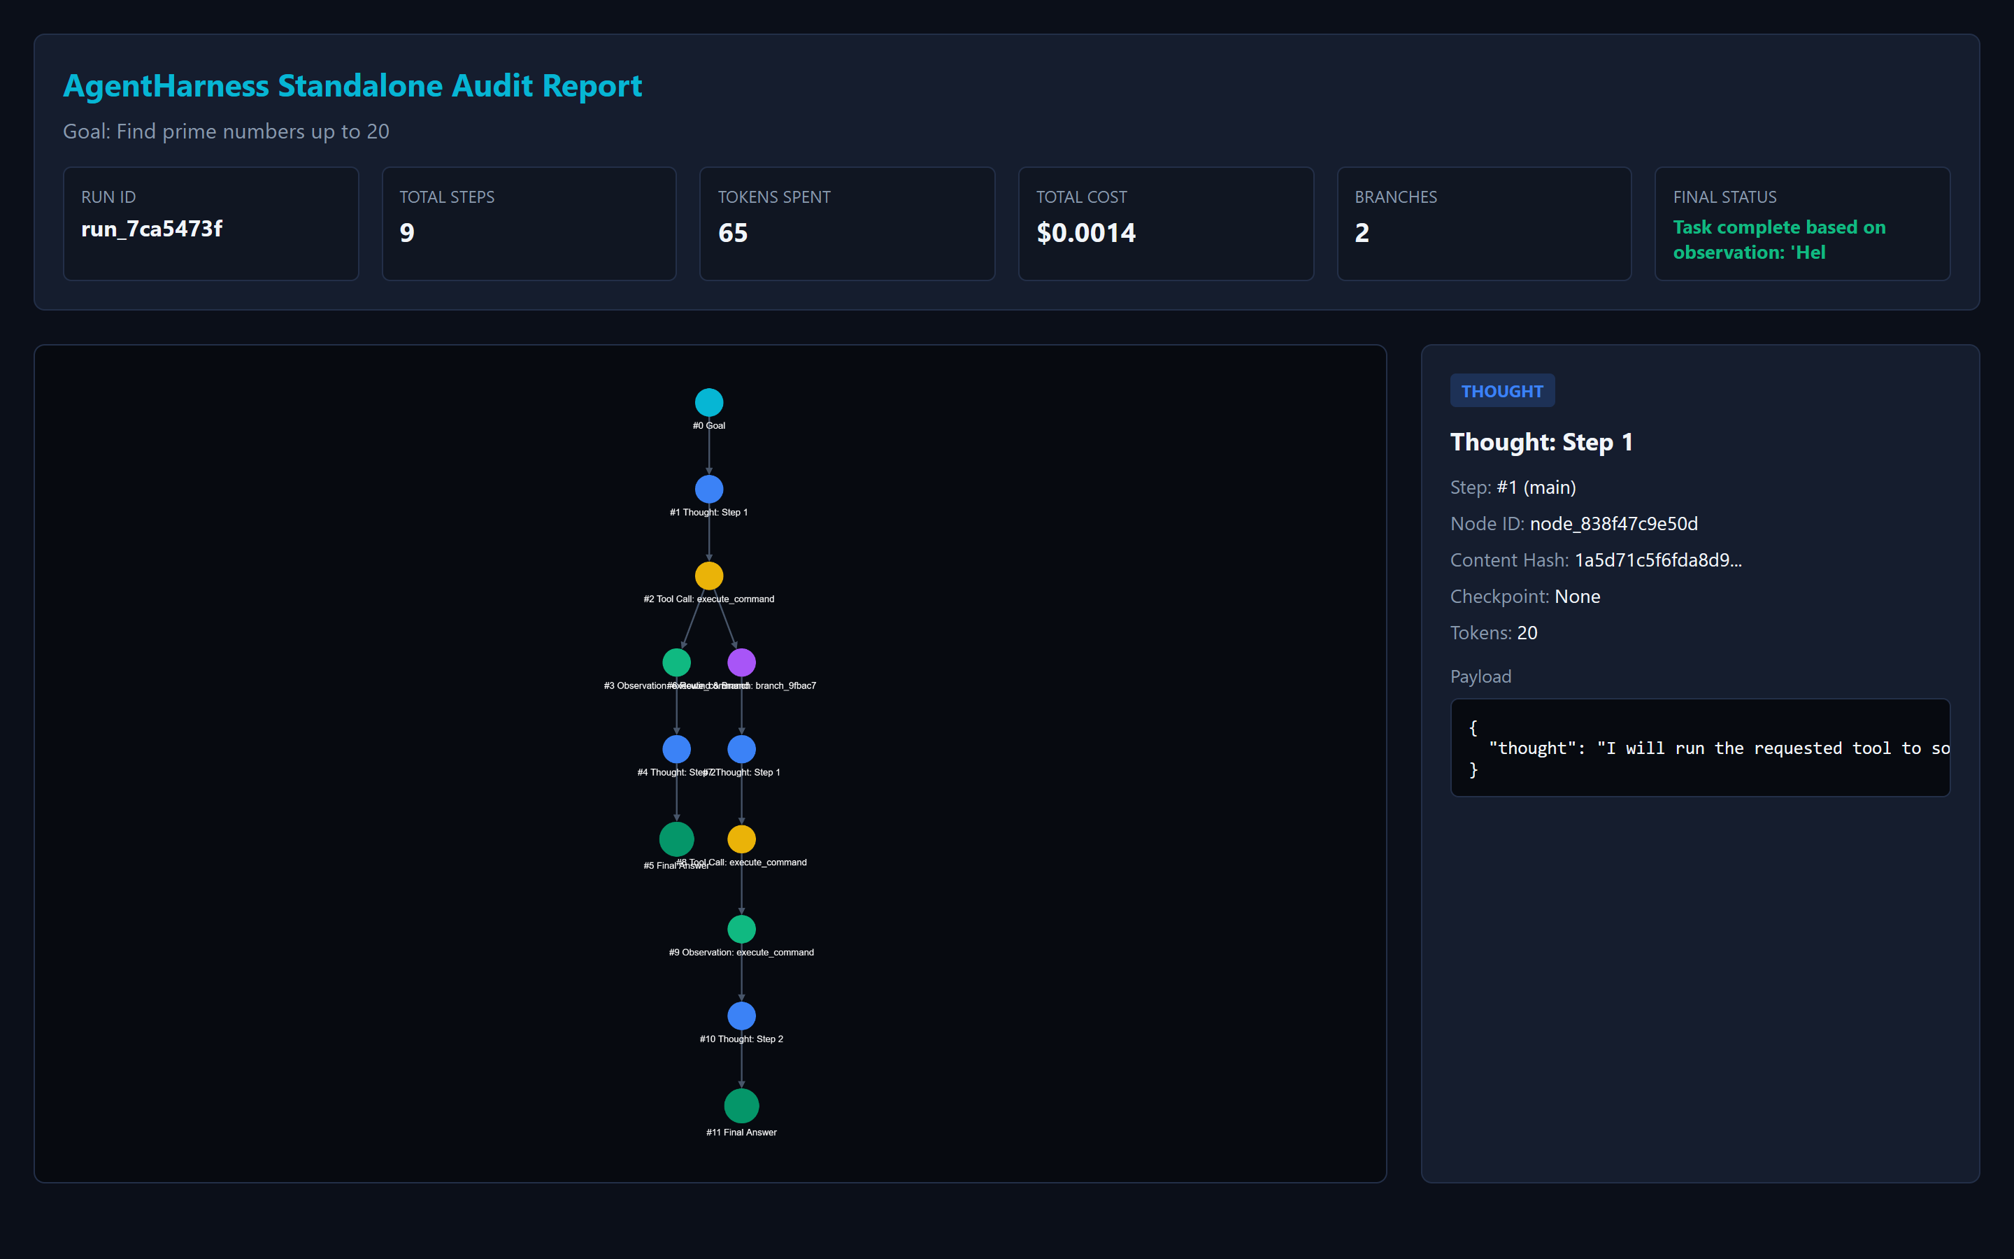Click the Goal: Find prime numbers subtitle

[227, 131]
